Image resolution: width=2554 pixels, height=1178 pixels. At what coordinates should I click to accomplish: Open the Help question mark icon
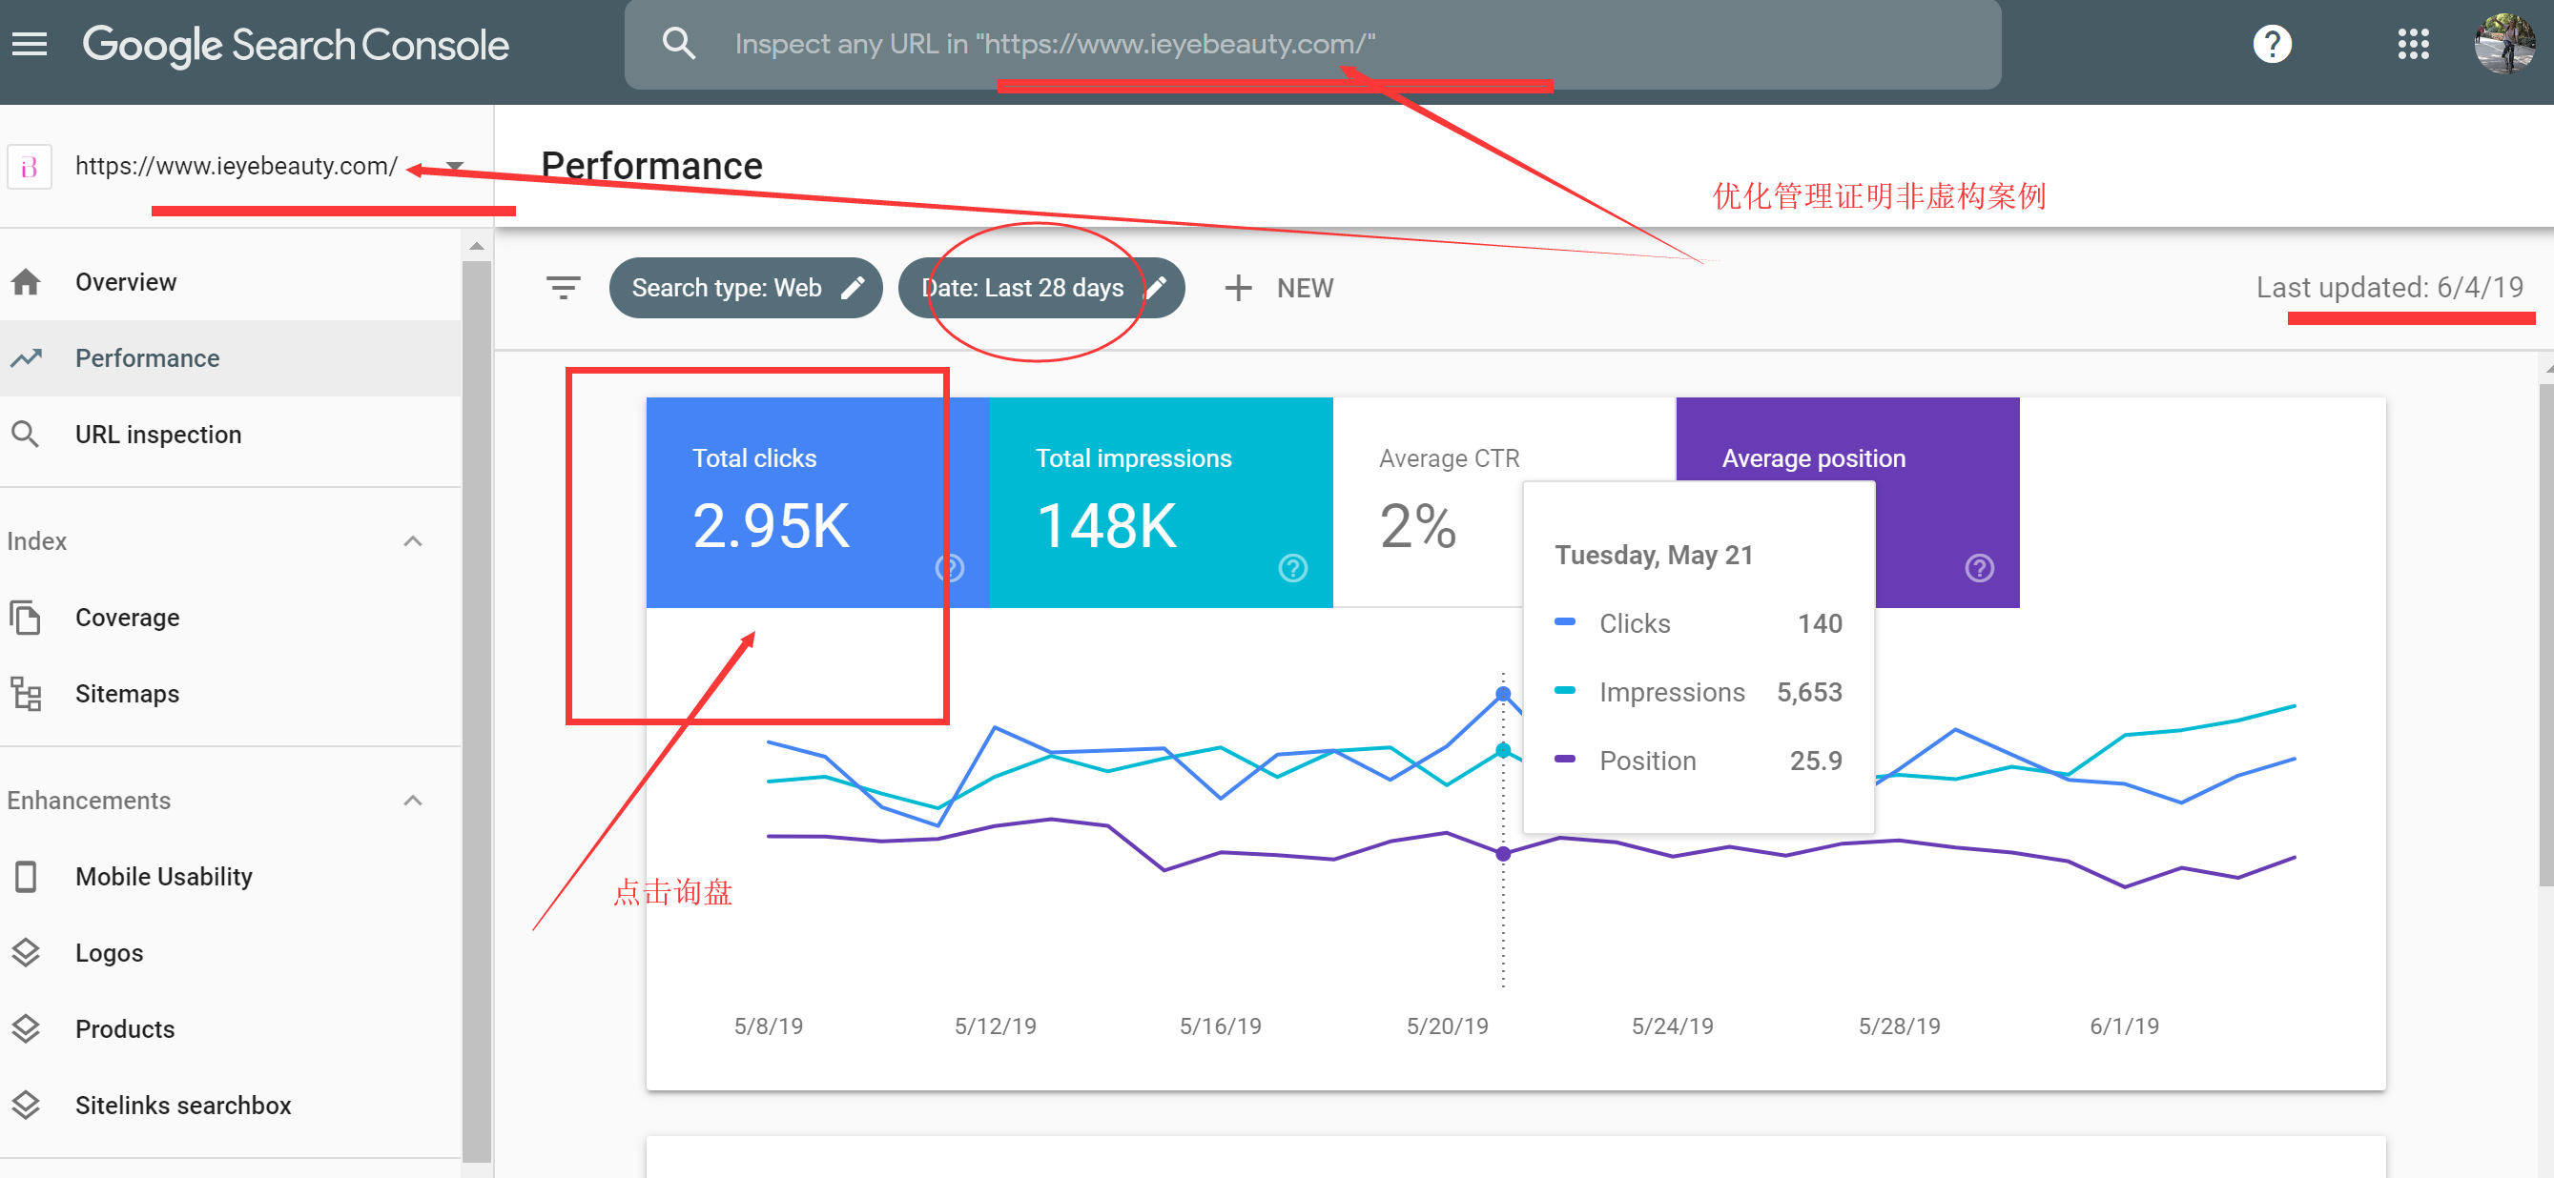click(2272, 44)
